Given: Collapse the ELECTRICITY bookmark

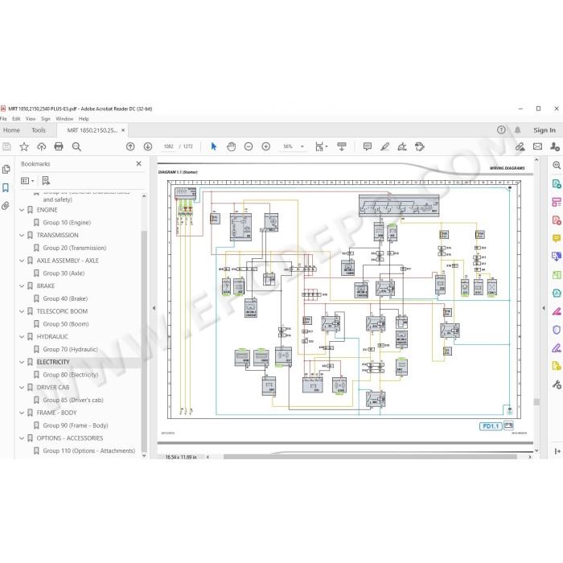Looking at the screenshot, I should tap(22, 362).
